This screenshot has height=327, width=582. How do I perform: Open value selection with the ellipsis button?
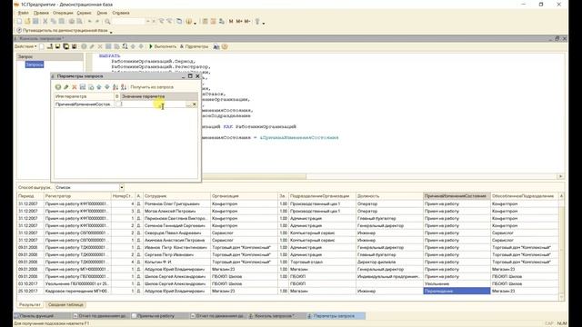pyautogui.click(x=188, y=104)
